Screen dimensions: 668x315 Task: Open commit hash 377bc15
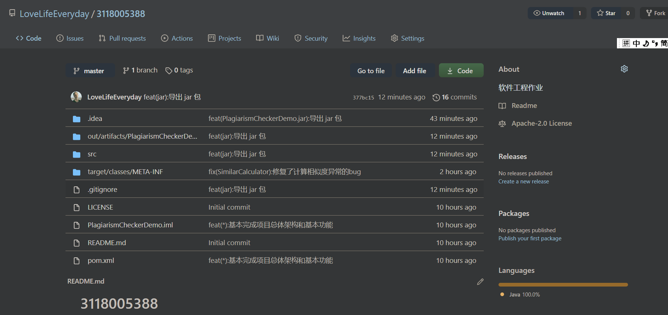(363, 98)
